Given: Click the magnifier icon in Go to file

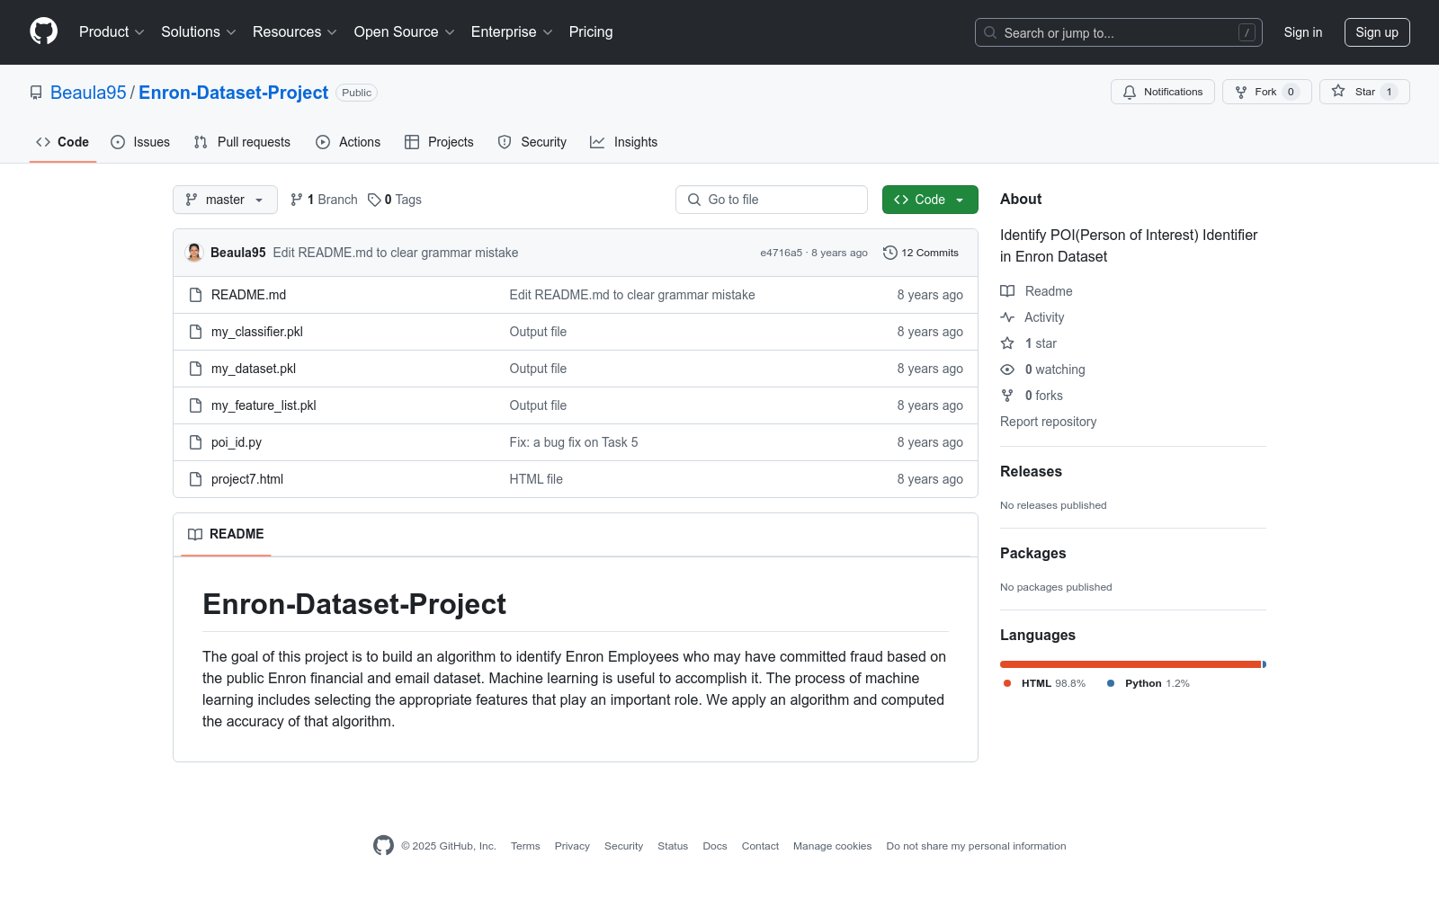Looking at the screenshot, I should point(694,200).
